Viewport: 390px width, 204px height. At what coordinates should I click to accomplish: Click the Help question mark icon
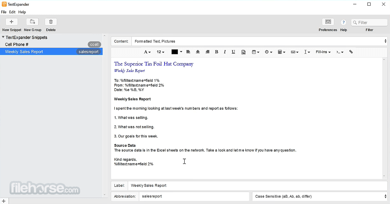pyautogui.click(x=343, y=22)
